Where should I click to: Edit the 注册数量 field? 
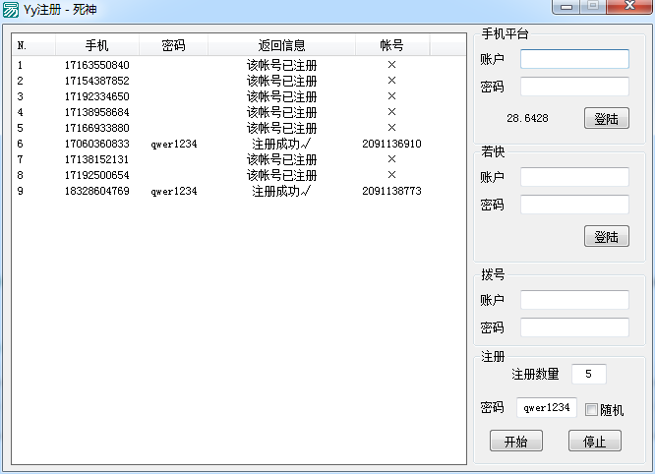588,374
